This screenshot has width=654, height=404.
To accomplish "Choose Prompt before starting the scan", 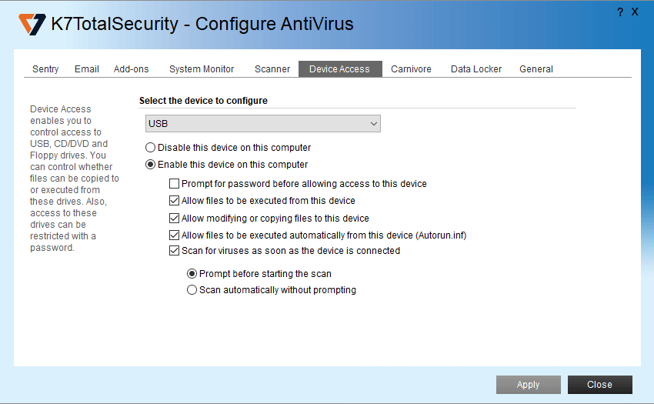I will click(x=192, y=273).
